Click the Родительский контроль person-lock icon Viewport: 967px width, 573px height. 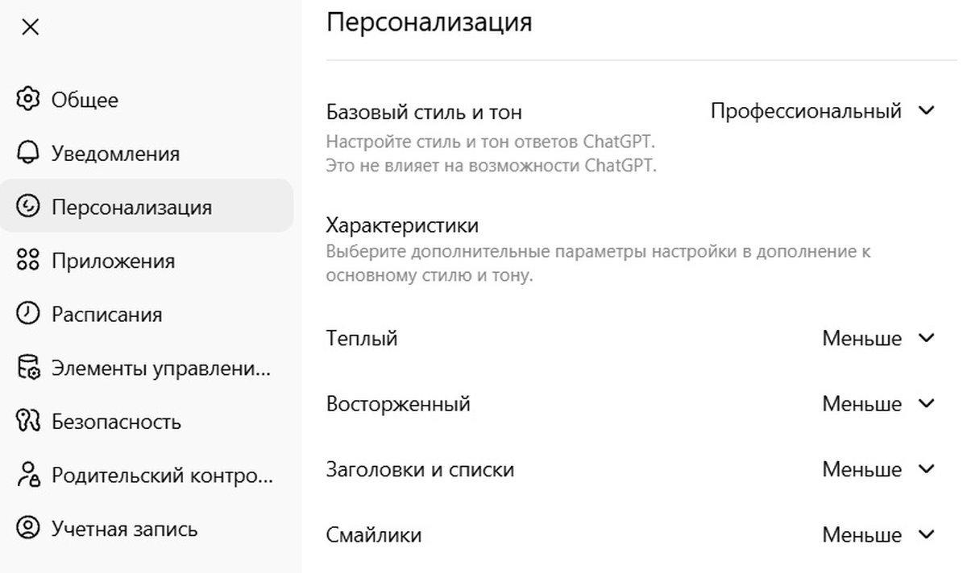(x=28, y=475)
